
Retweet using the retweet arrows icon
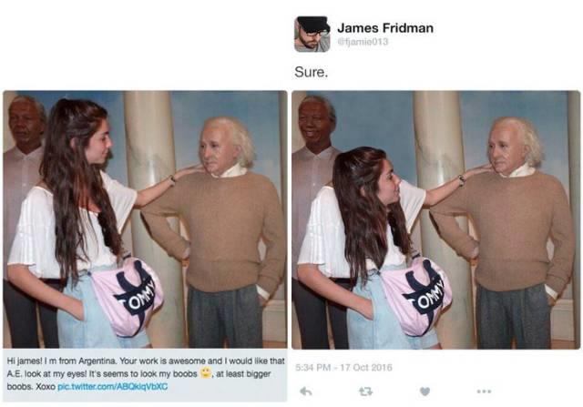pyautogui.click(x=365, y=391)
